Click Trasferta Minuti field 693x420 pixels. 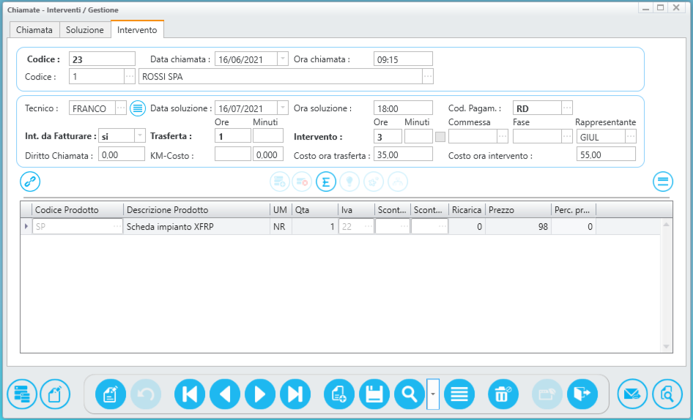[x=268, y=135]
